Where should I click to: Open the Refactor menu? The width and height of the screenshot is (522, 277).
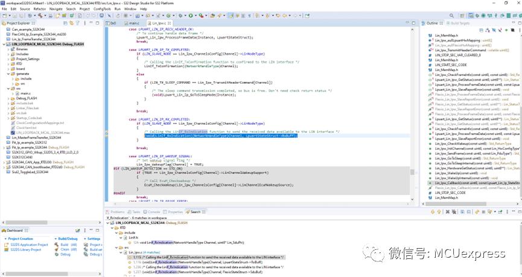(x=40, y=9)
